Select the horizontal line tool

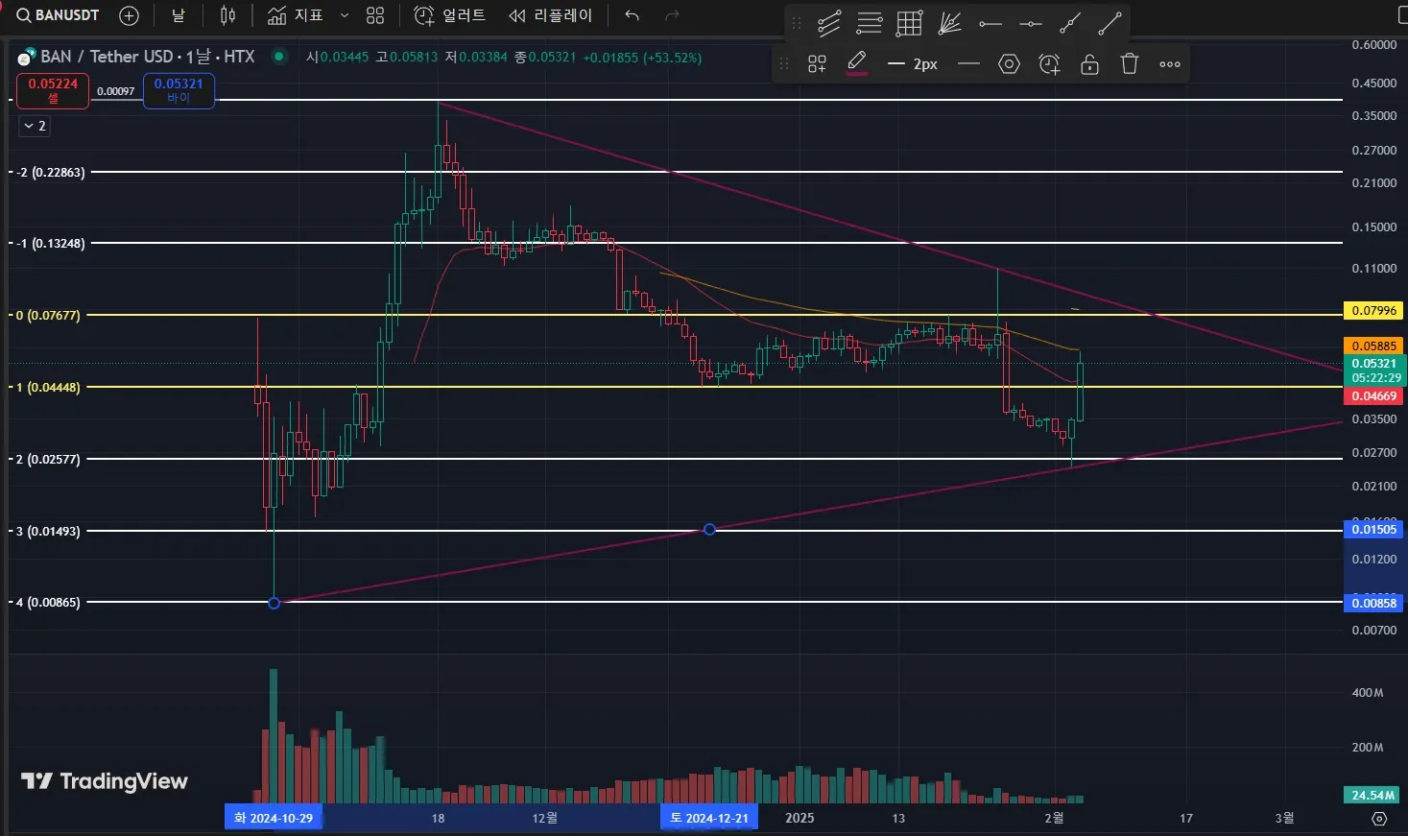pos(1030,23)
